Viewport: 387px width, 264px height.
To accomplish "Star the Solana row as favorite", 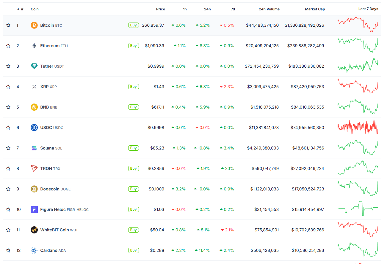I will click(x=8, y=148).
